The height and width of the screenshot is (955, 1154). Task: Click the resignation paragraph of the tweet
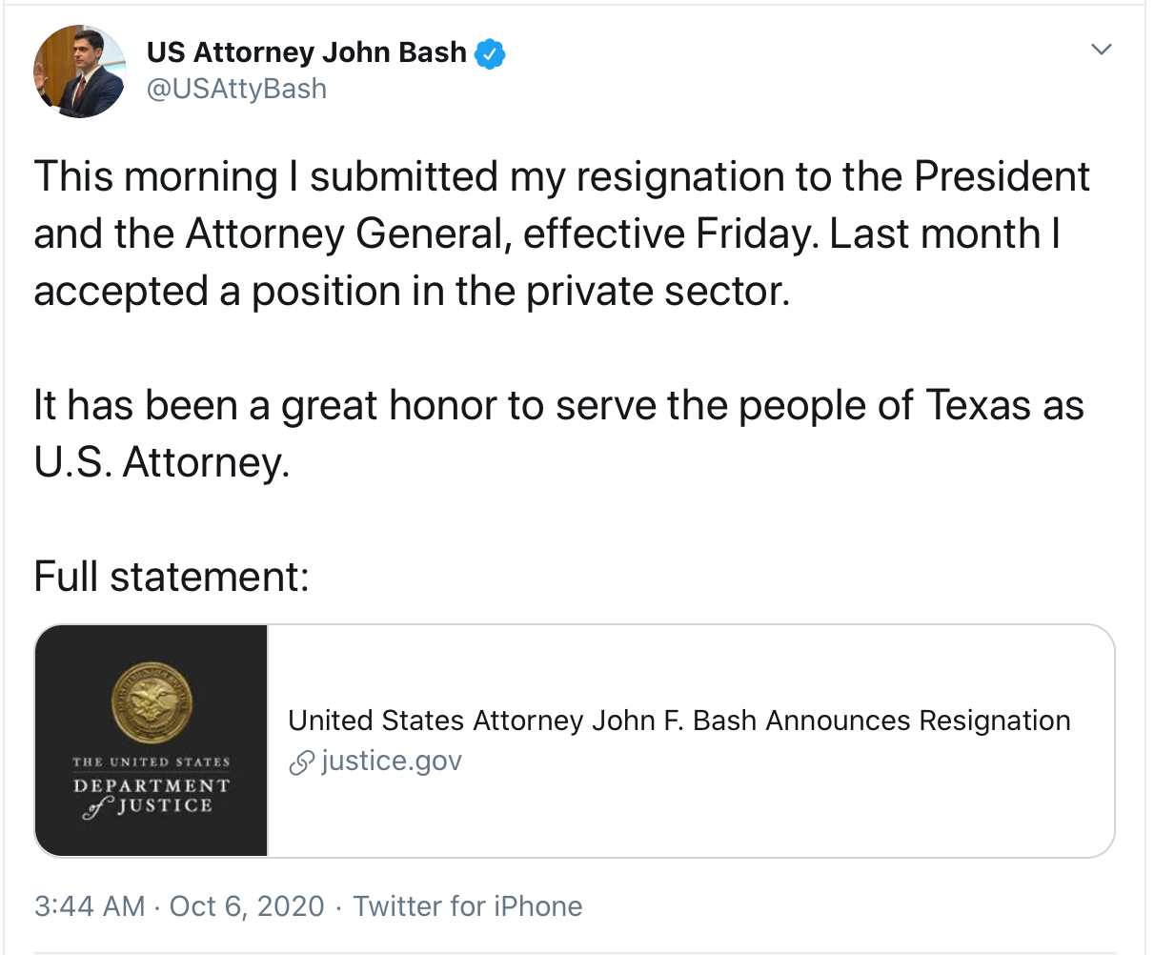pos(562,234)
